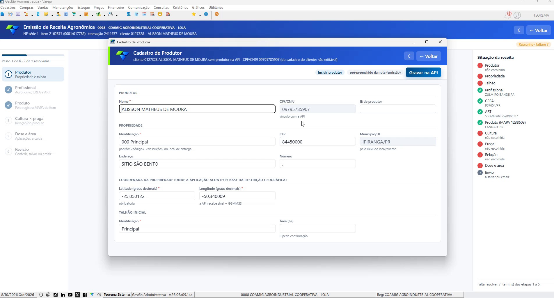Click the CEP field with 84450000
This screenshot has height=298, width=554.
(317, 142)
